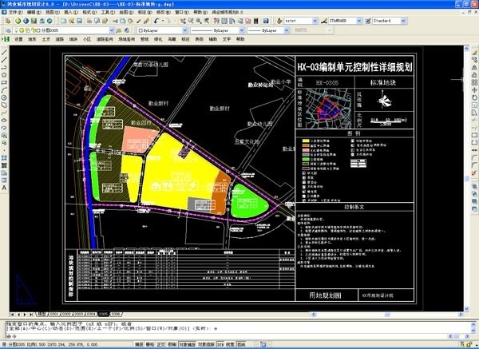Image resolution: width=479 pixels, height=349 pixels.
Task: Toggle DYN dynamic input in status bar
Action: 221,344
